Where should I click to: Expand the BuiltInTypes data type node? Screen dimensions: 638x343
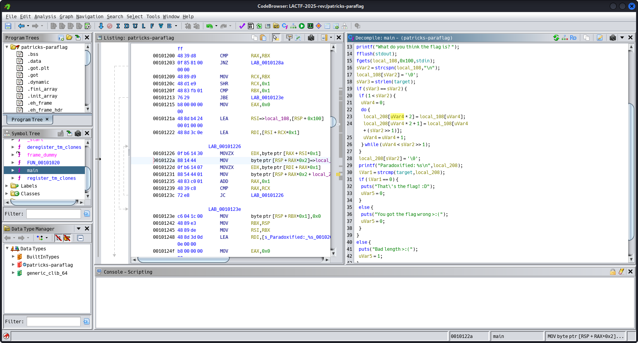(x=13, y=257)
